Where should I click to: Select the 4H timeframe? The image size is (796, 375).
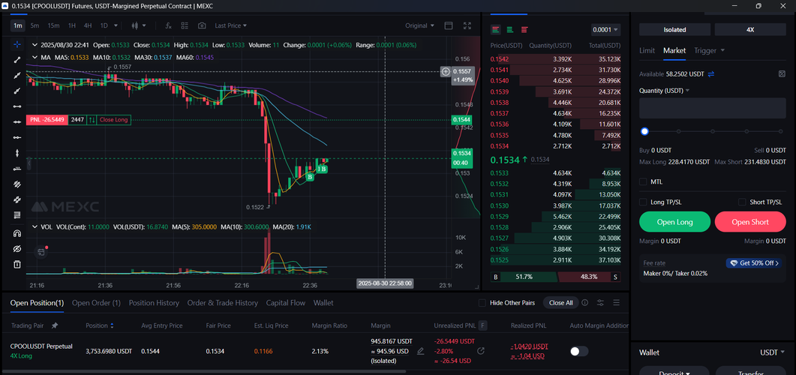[x=88, y=25]
